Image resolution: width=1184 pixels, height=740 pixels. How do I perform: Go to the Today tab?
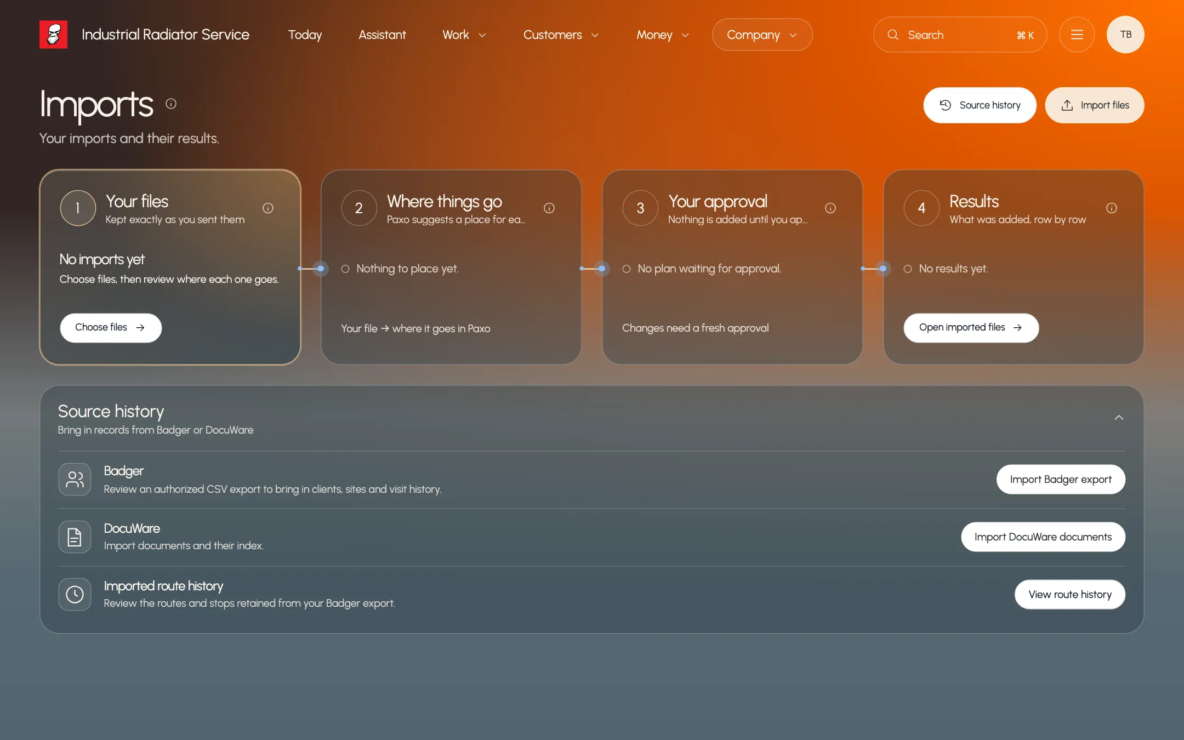(x=305, y=35)
